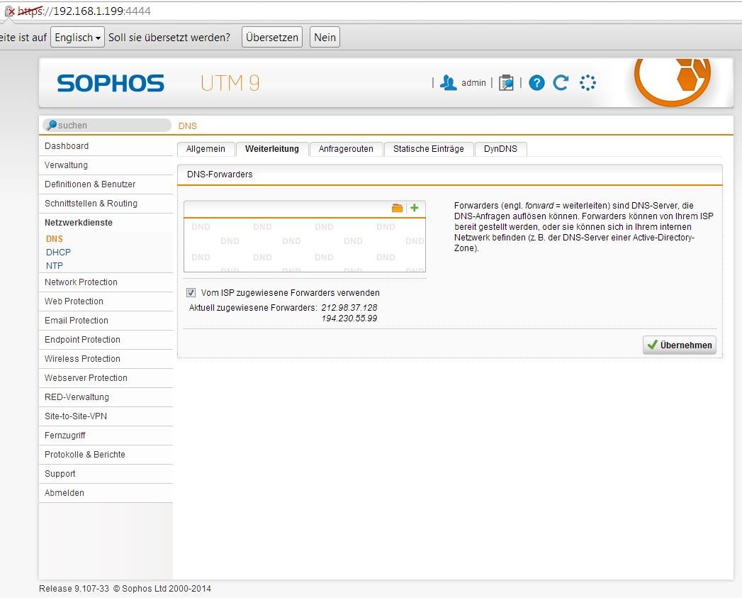Open the Statische Einträge tab
Image resolution: width=742 pixels, height=598 pixels.
429,149
